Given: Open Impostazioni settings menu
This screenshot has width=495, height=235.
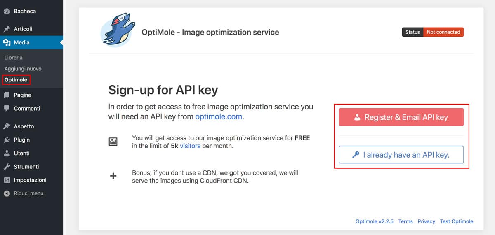Looking at the screenshot, I should coord(30,180).
